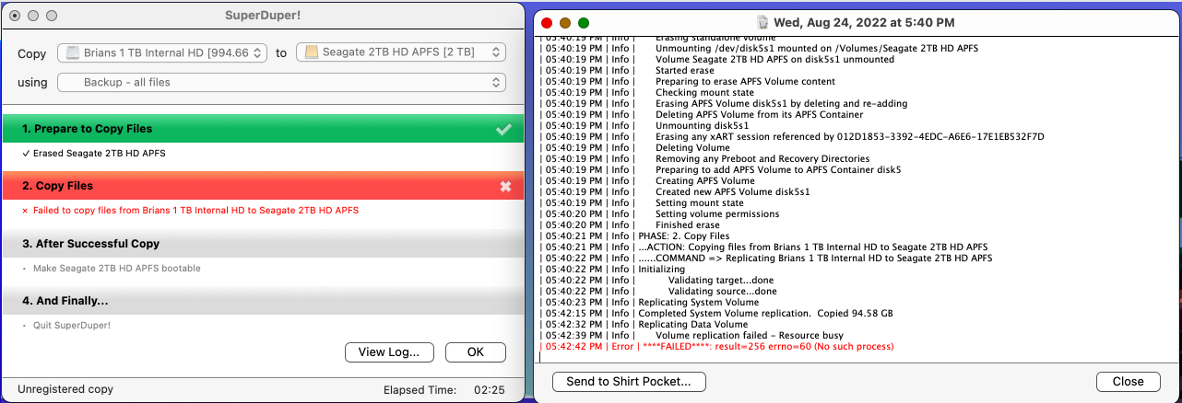Click the Replicating Data Volume log line
The image size is (1182, 403).
(x=643, y=325)
